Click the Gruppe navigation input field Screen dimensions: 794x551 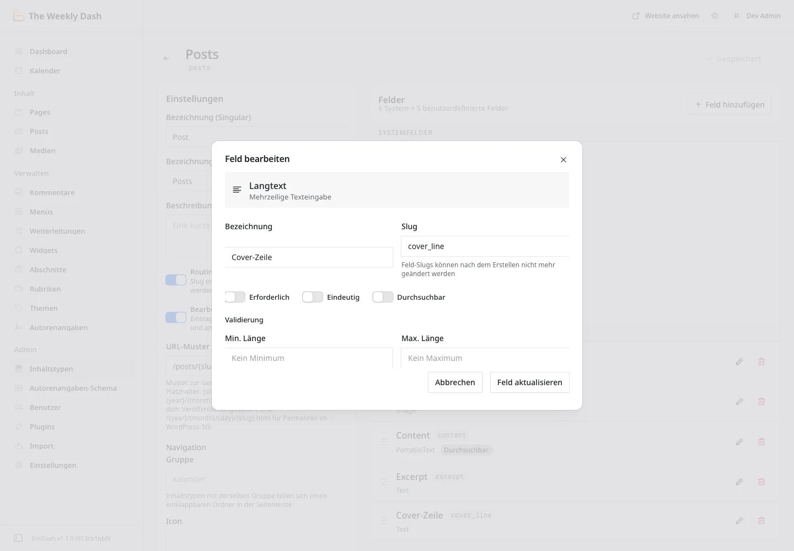pyautogui.click(x=257, y=479)
